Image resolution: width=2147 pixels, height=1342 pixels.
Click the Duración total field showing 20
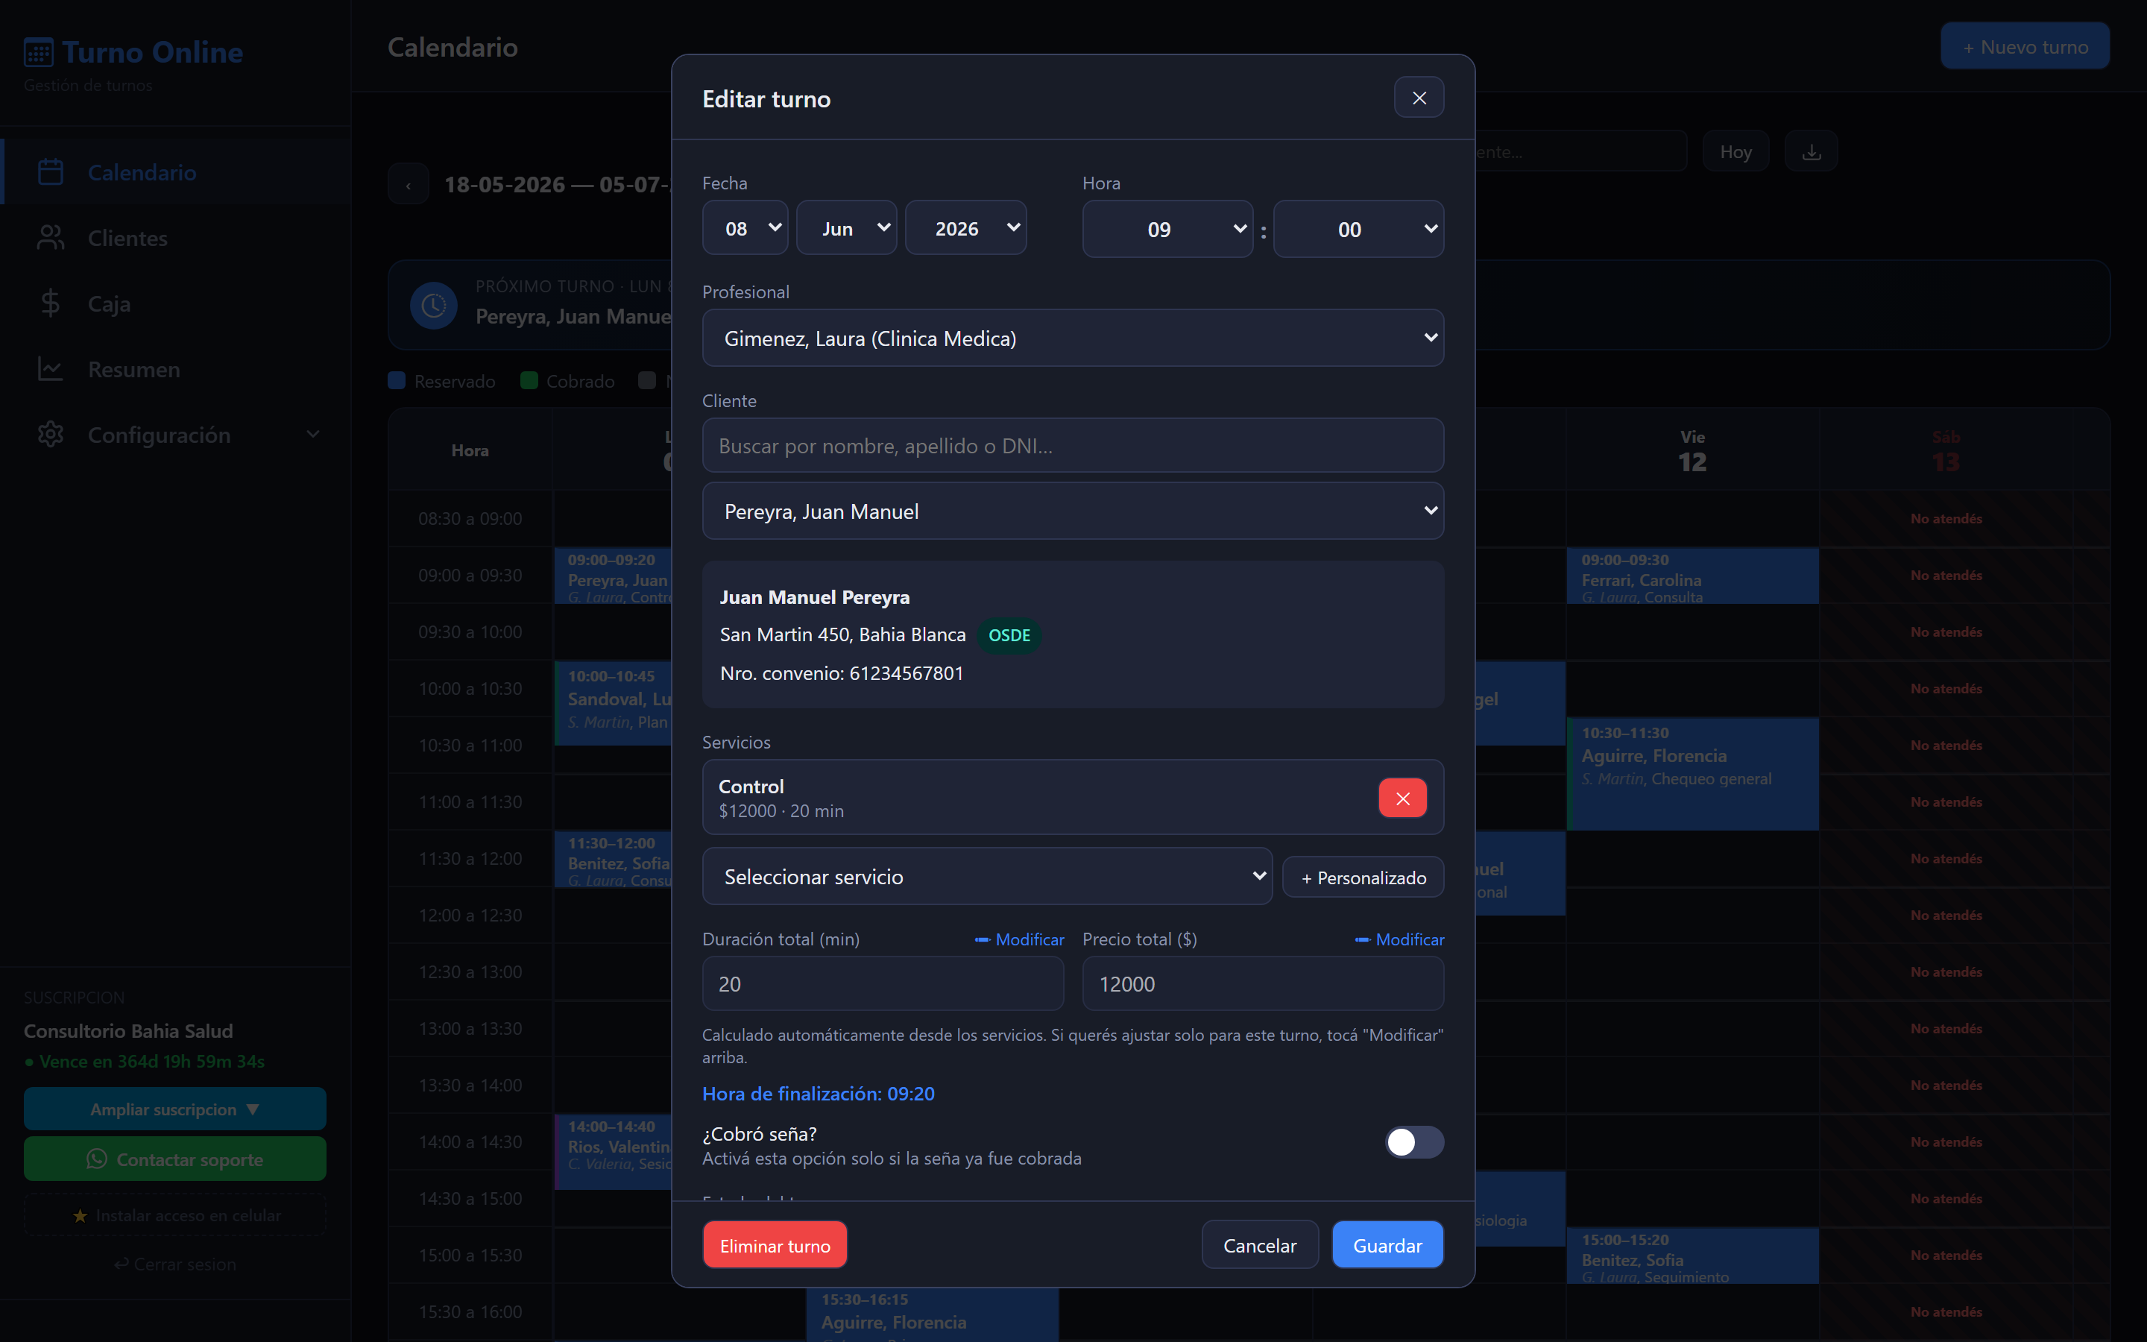(x=883, y=983)
